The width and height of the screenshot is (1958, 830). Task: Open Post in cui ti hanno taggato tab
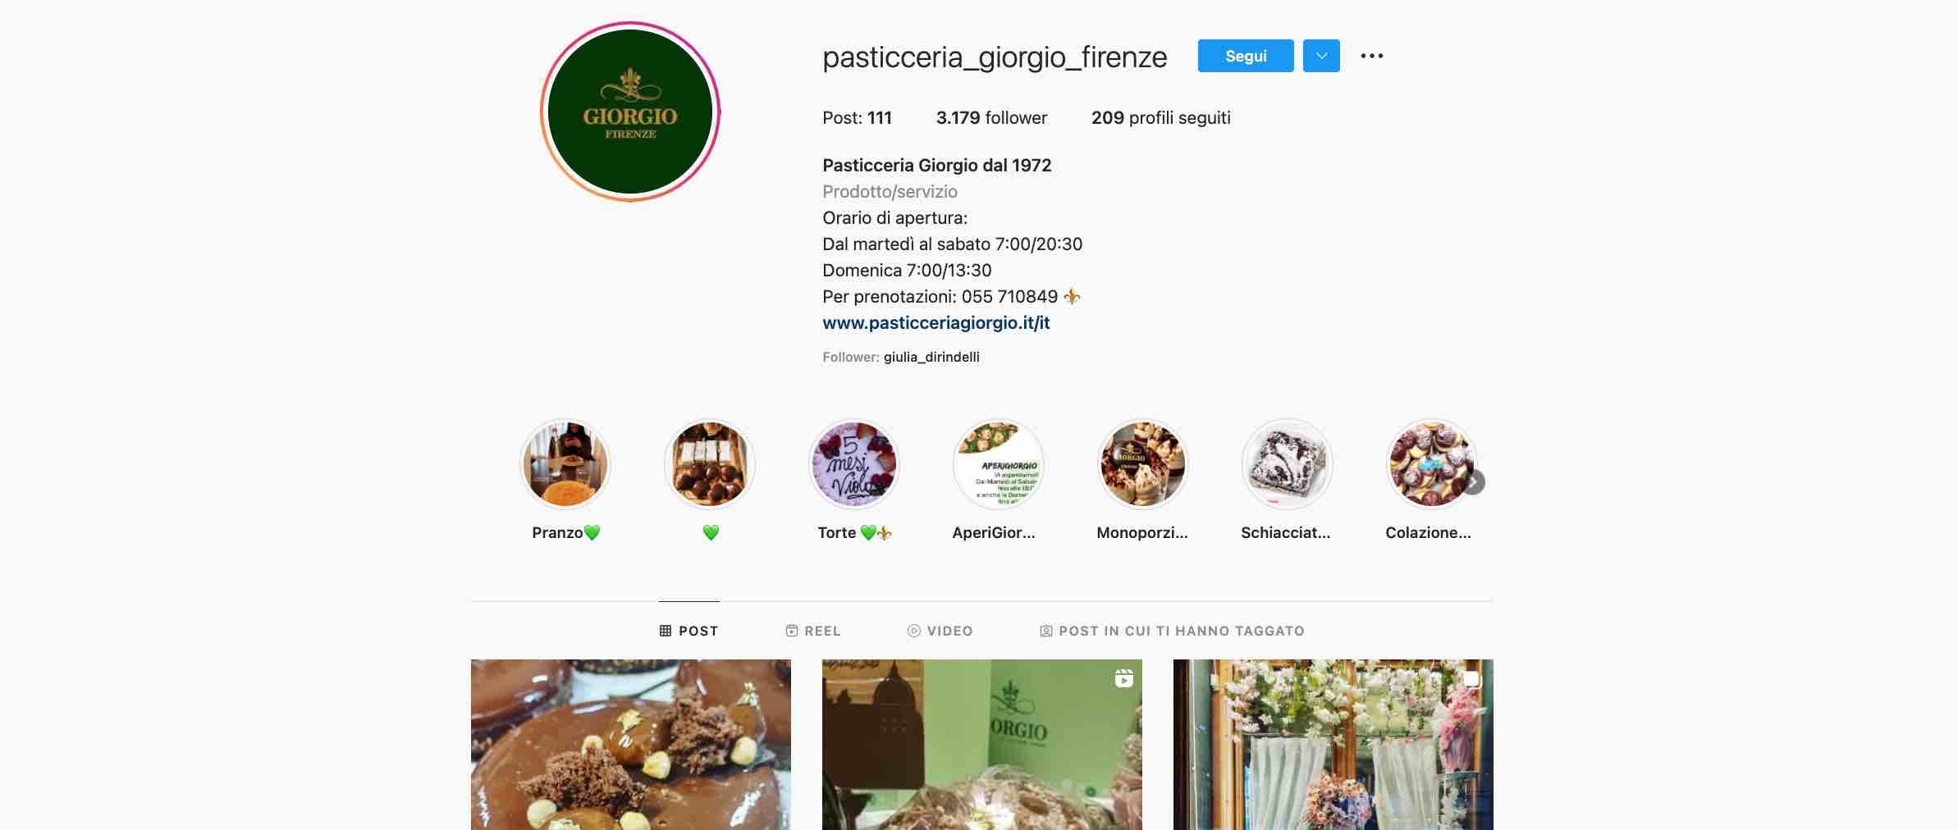pyautogui.click(x=1172, y=631)
